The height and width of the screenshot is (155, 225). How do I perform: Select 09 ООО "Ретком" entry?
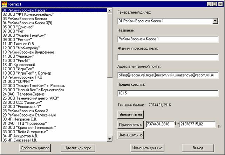[x=55, y=40]
